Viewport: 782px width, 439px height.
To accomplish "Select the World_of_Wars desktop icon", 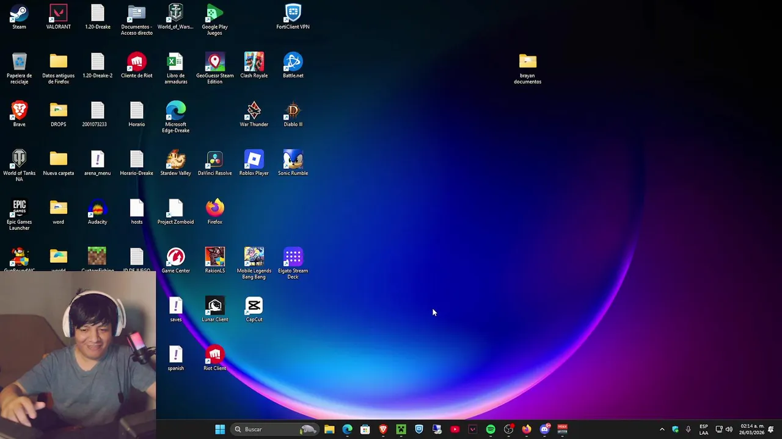I will (x=175, y=16).
